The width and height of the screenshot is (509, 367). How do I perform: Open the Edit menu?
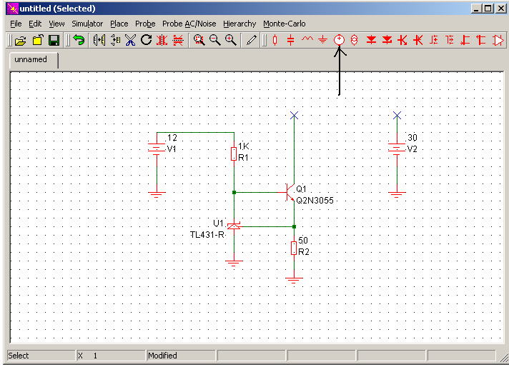tap(35, 24)
